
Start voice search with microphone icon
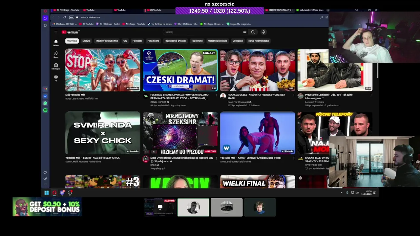[x=263, y=32]
